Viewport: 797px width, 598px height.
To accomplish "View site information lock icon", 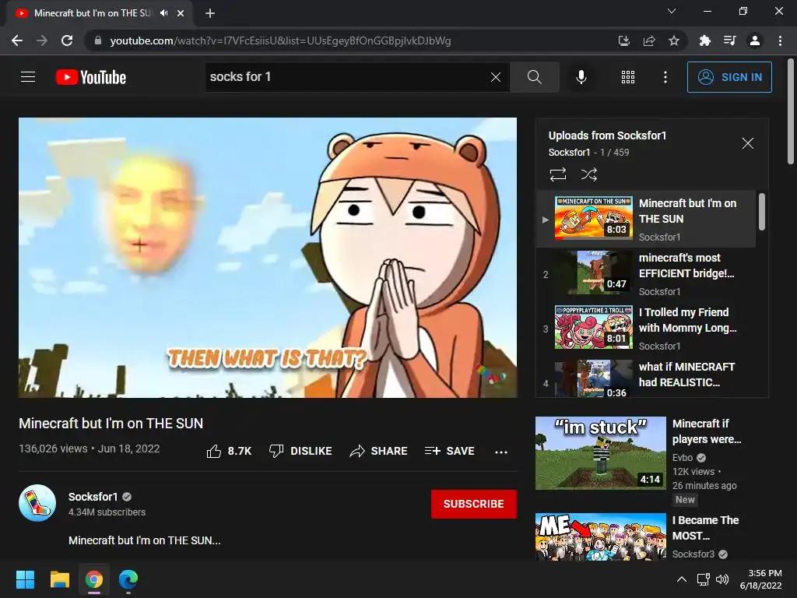I will point(98,40).
